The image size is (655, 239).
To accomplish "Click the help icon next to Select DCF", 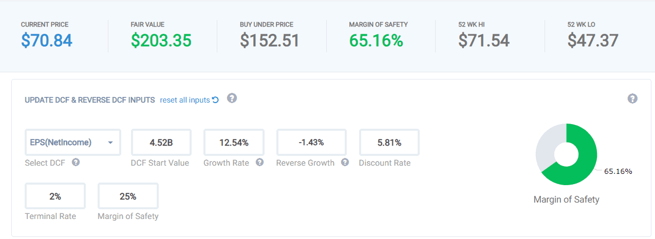I will pos(76,163).
